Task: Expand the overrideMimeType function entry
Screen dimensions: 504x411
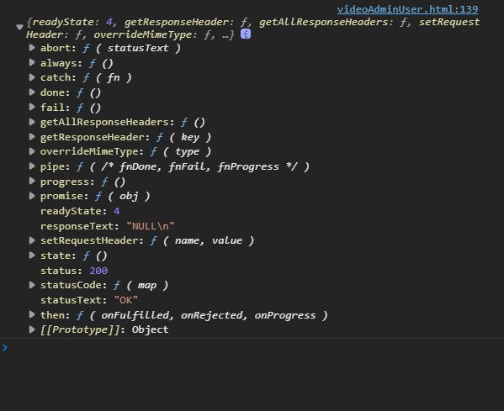Action: click(32, 151)
